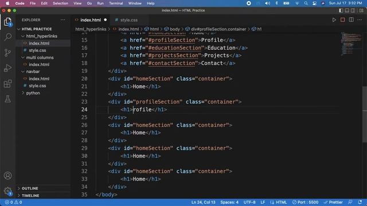Toggle primary sidebar layout icon
Screen dimensions: 367x206
341,10
